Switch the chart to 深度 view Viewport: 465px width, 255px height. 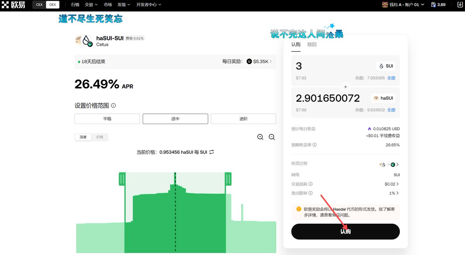[x=83, y=137]
